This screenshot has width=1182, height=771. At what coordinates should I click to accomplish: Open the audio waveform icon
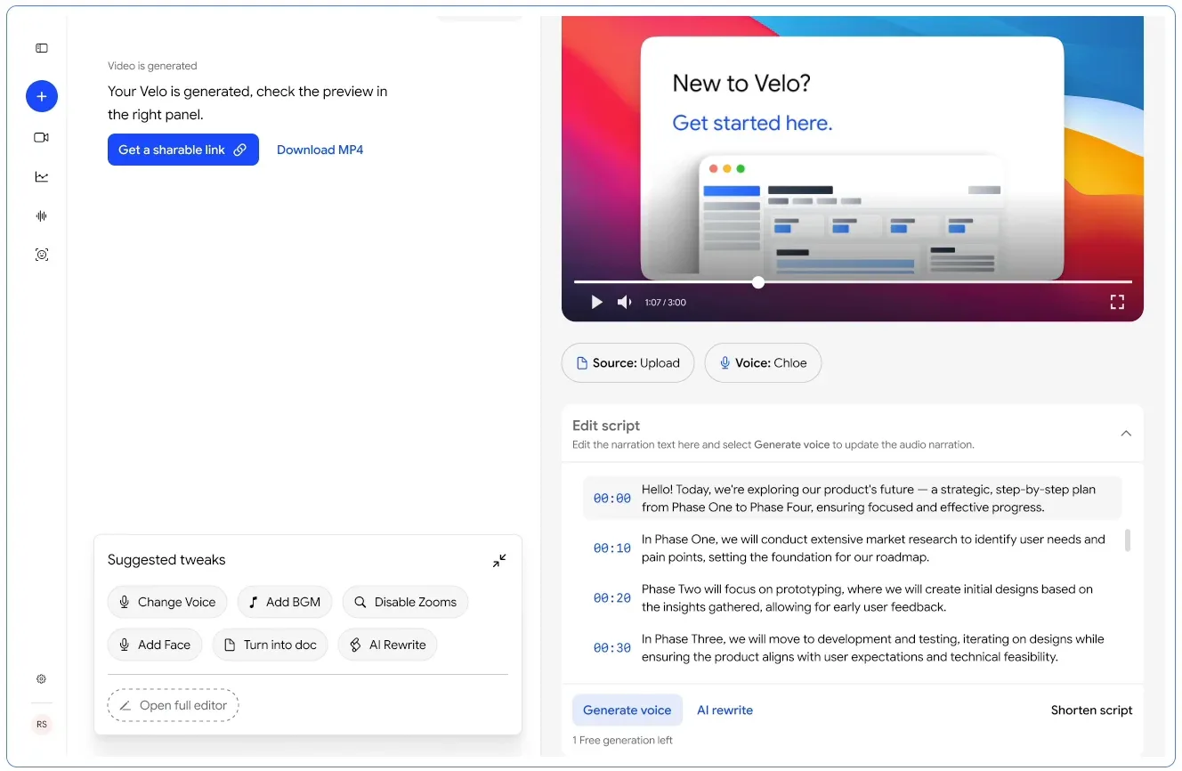coord(42,215)
